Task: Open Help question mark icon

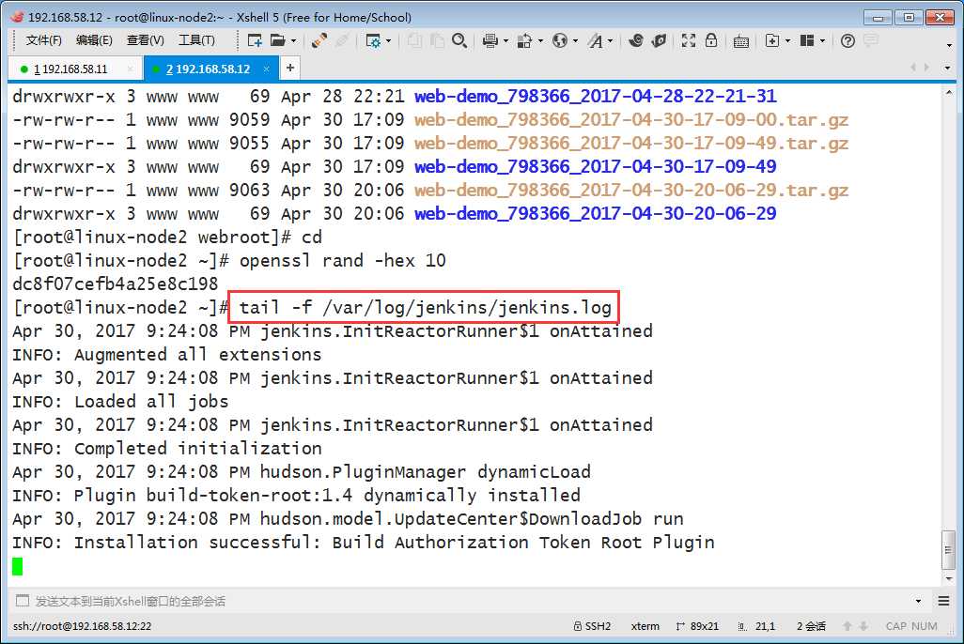Action: (x=847, y=40)
